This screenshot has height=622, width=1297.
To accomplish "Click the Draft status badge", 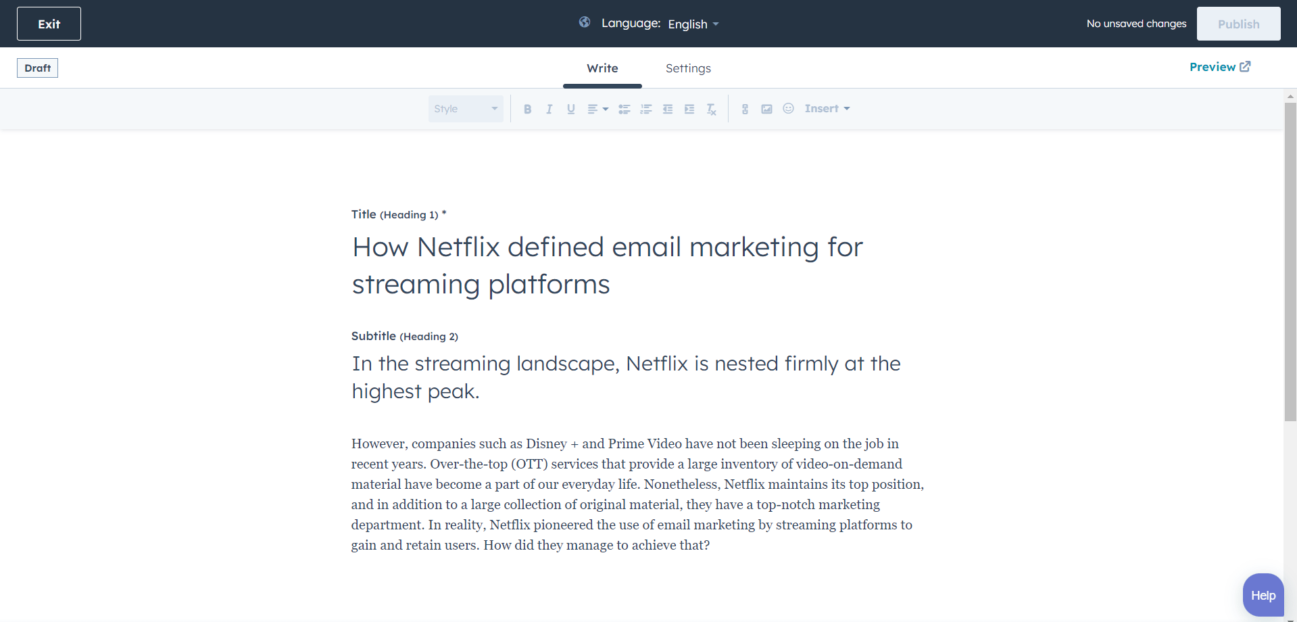I will (x=37, y=68).
